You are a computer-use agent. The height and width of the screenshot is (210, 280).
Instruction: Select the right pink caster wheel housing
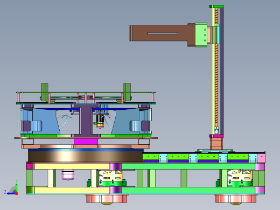pos(236,199)
